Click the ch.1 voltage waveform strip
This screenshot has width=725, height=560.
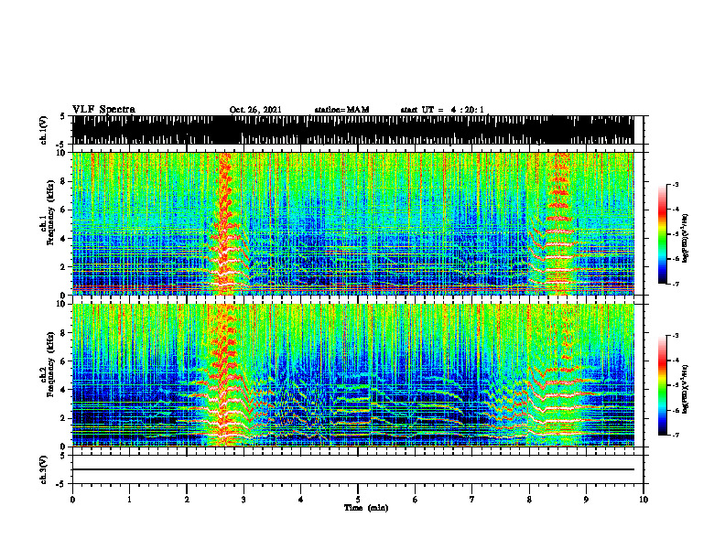tap(353, 130)
